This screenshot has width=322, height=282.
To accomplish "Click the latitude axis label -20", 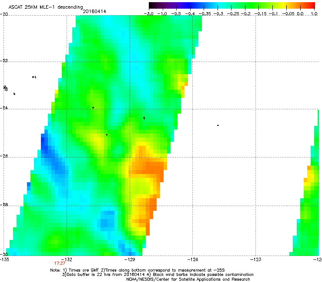I will point(4,14).
